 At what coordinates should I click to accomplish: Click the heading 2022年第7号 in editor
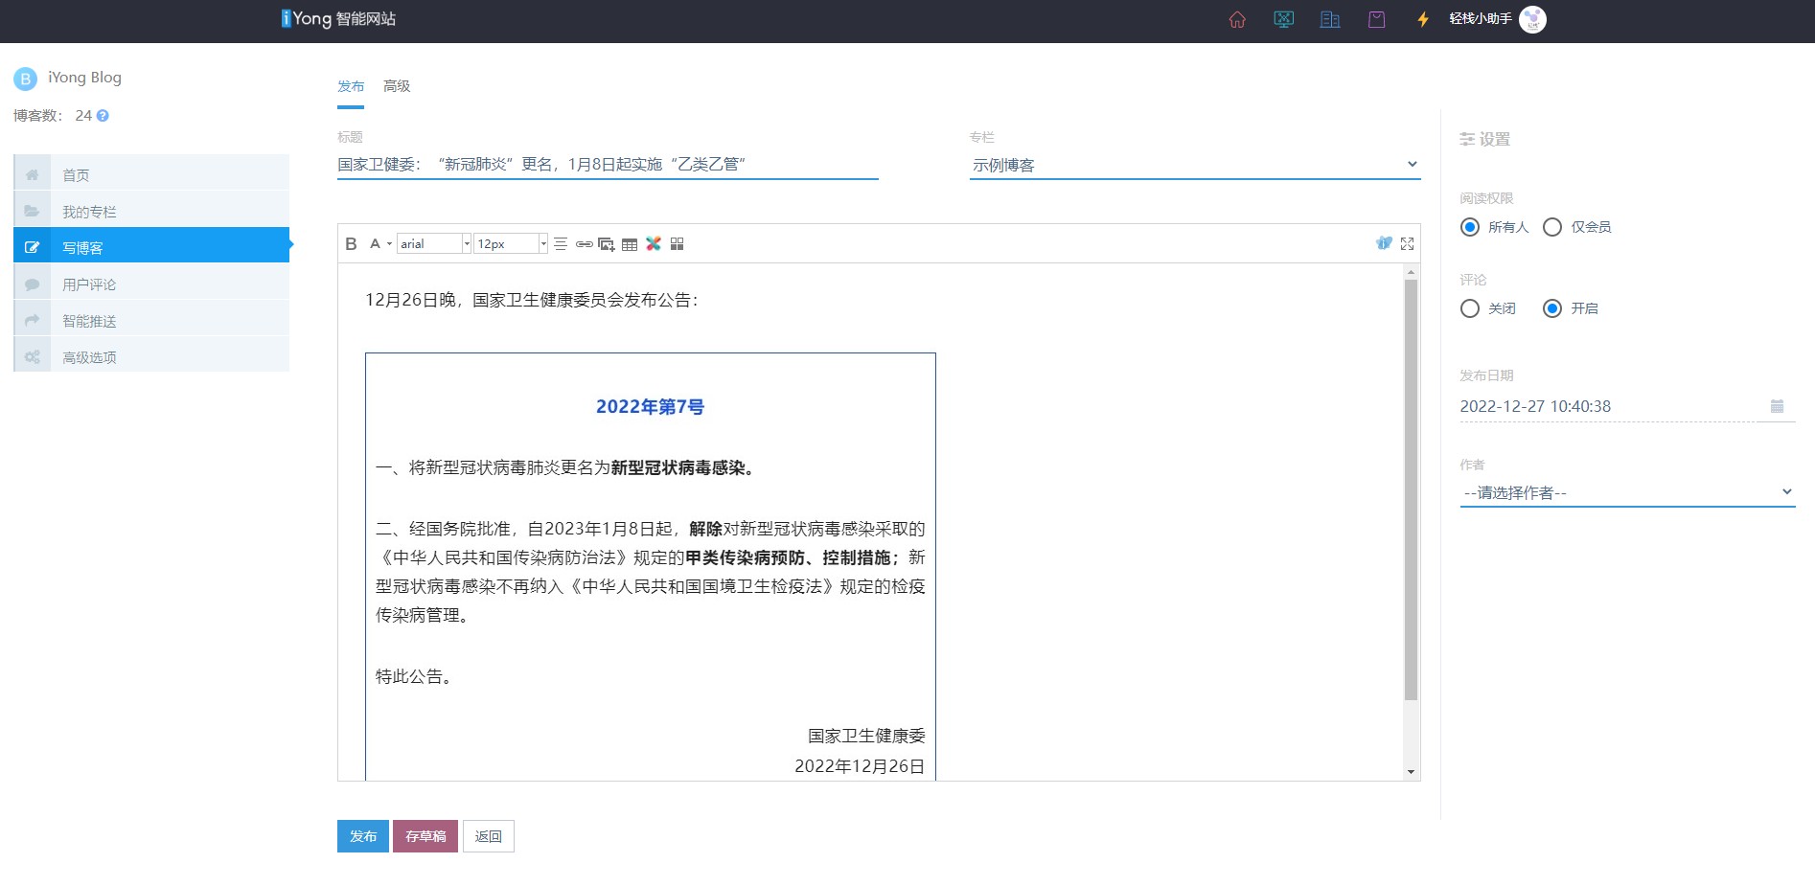click(650, 407)
